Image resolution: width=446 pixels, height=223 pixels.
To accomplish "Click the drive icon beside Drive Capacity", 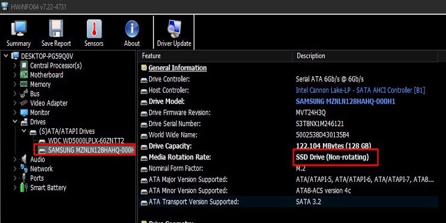I will point(144,146).
